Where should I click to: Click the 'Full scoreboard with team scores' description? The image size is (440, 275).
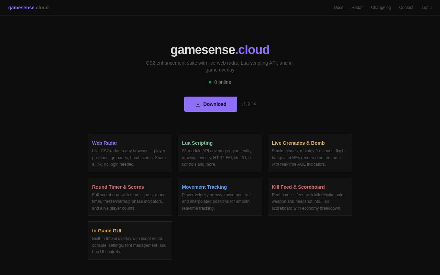pyautogui.click(x=129, y=201)
